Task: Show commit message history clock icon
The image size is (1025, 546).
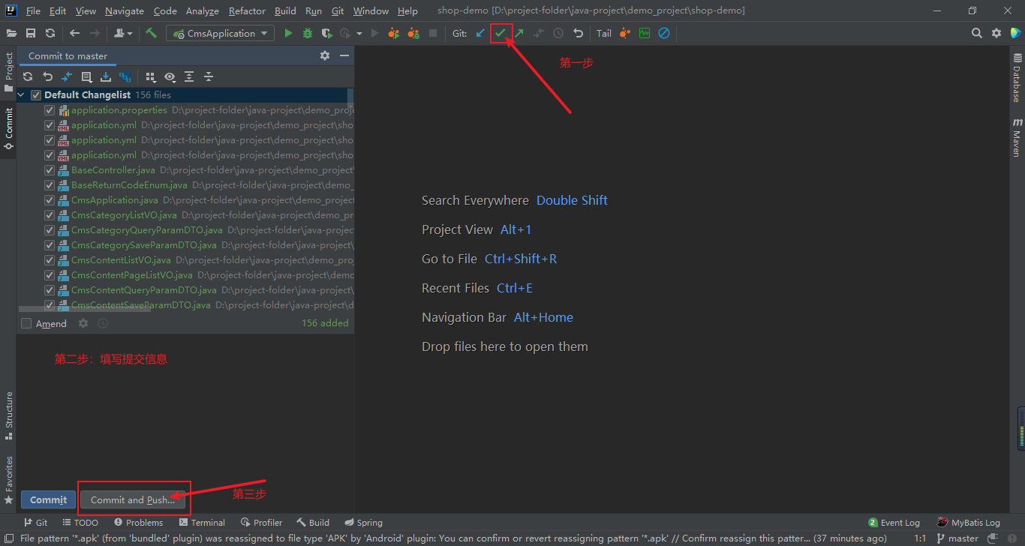Action: [x=103, y=323]
